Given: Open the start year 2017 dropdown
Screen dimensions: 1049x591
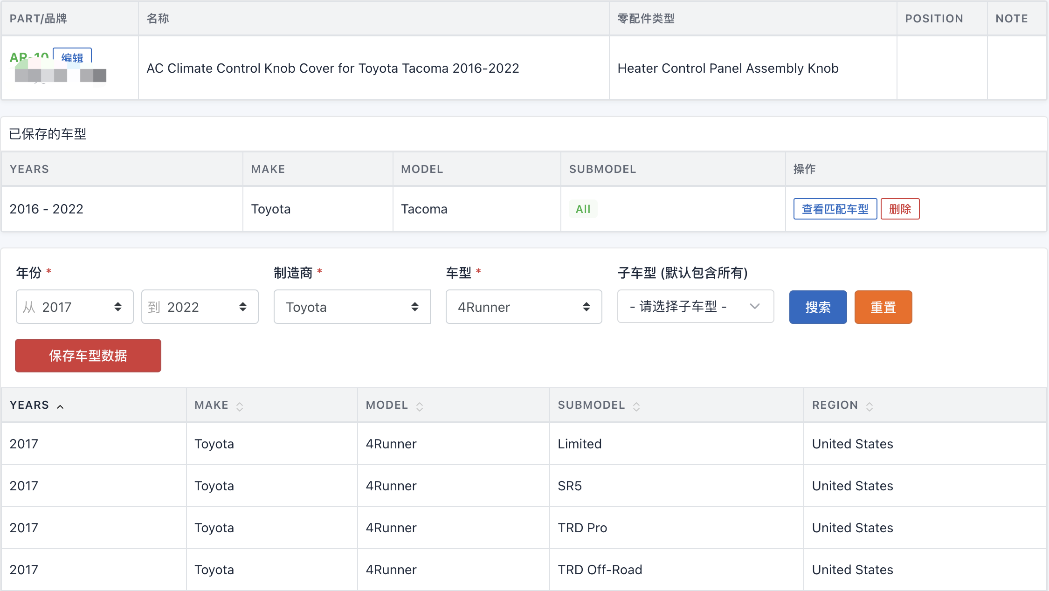Looking at the screenshot, I should [75, 307].
